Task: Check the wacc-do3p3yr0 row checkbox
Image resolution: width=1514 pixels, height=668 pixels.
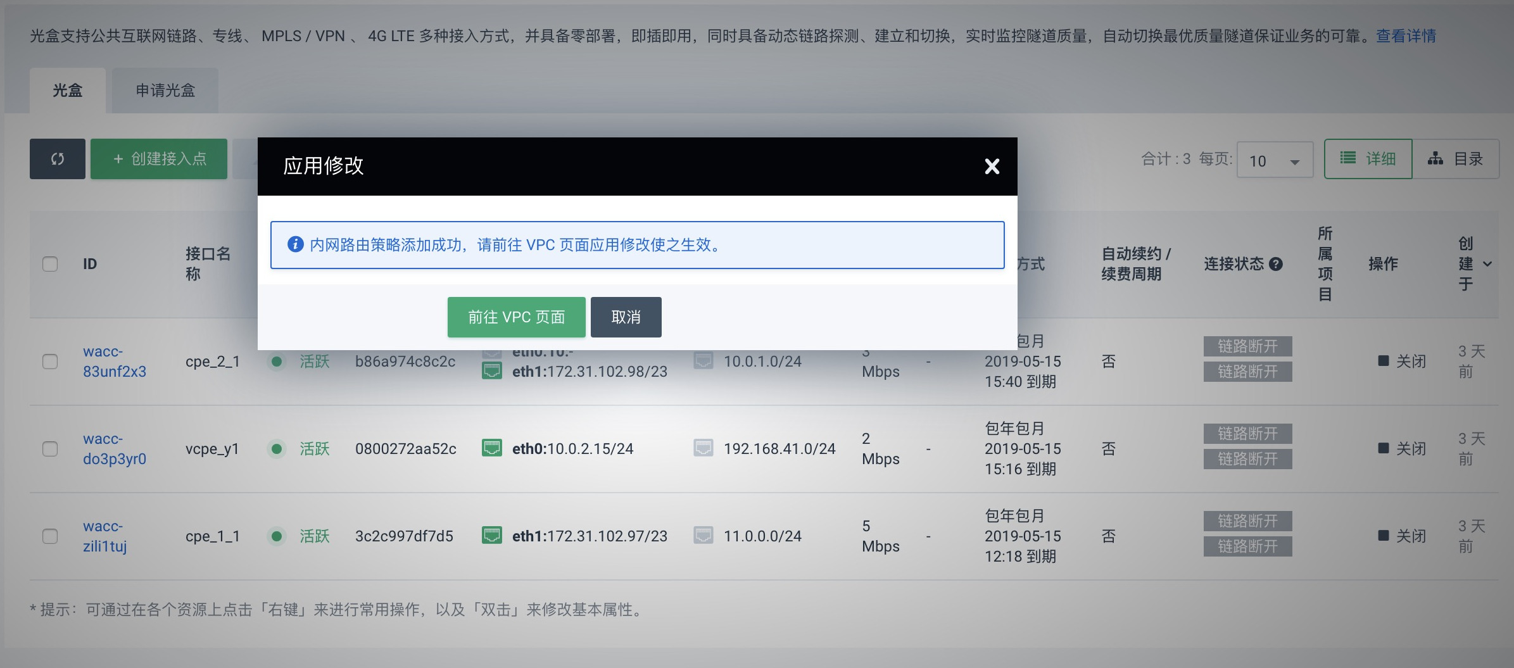Action: [x=50, y=449]
